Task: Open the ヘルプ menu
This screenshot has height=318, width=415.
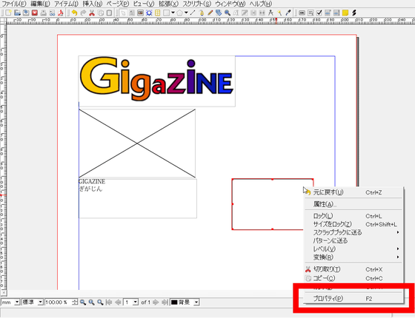Action: (x=261, y=4)
